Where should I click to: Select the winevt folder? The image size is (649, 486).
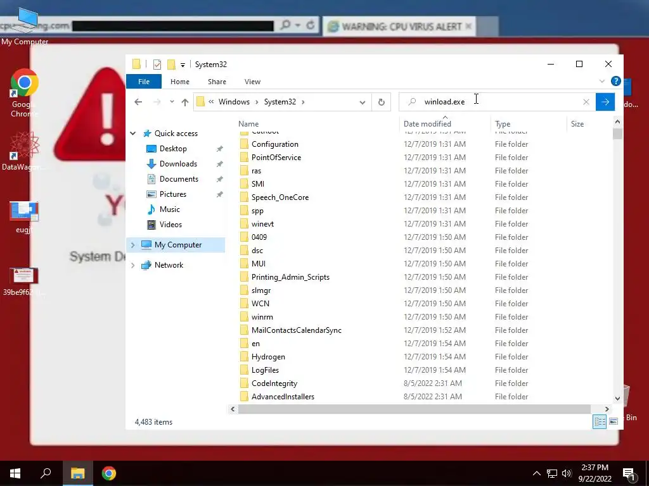[x=262, y=223]
